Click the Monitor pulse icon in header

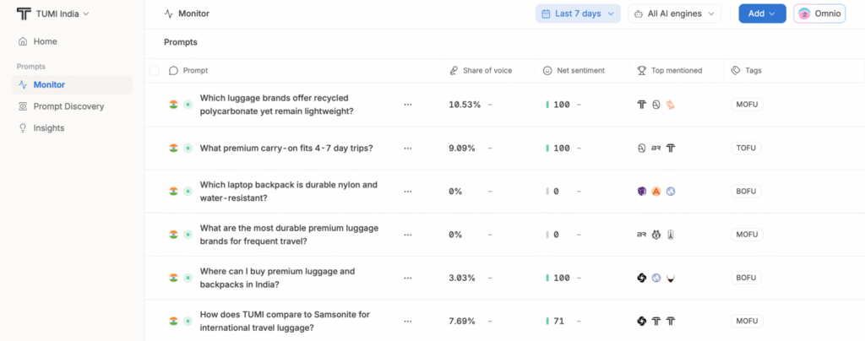[x=169, y=14]
